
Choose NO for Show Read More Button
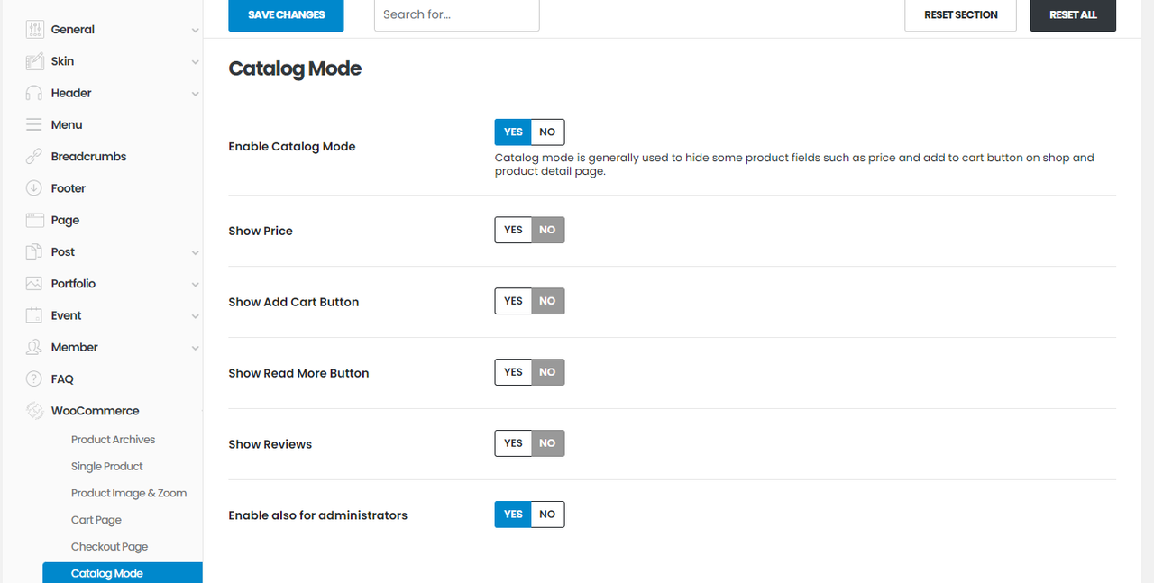coord(548,372)
